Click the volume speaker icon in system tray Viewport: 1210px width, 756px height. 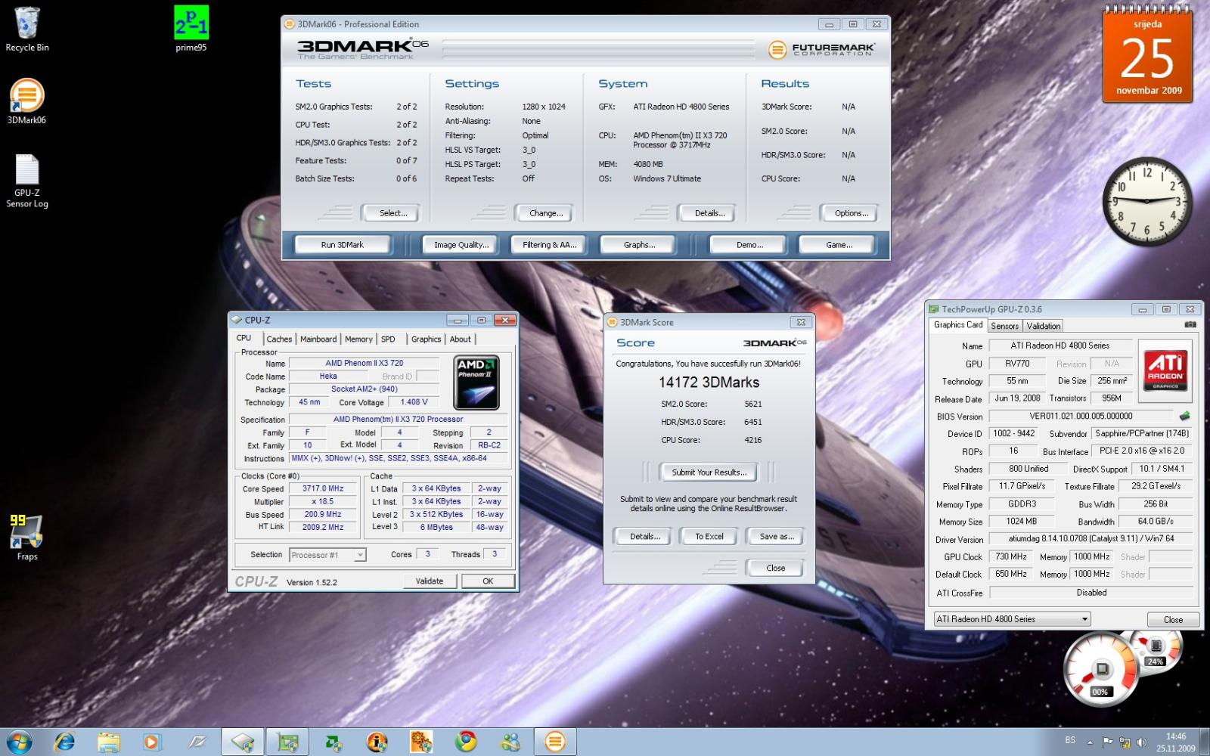tap(1142, 742)
